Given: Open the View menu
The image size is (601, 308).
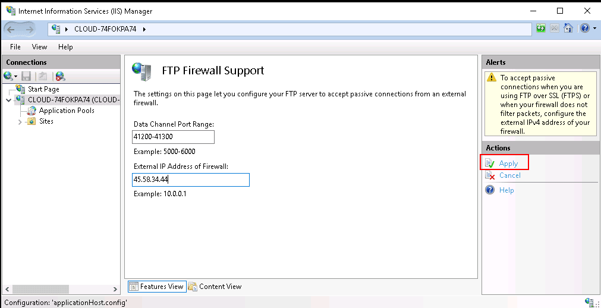Looking at the screenshot, I should pyautogui.click(x=39, y=47).
